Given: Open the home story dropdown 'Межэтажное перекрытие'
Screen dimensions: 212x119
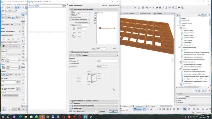Looking at the screenshot, I should point(79,20).
